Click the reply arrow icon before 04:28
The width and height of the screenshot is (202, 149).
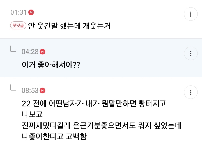13,49
